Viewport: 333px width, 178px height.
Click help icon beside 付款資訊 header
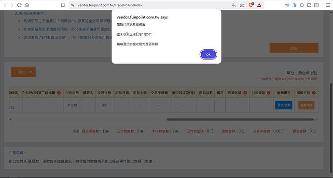click(269, 93)
